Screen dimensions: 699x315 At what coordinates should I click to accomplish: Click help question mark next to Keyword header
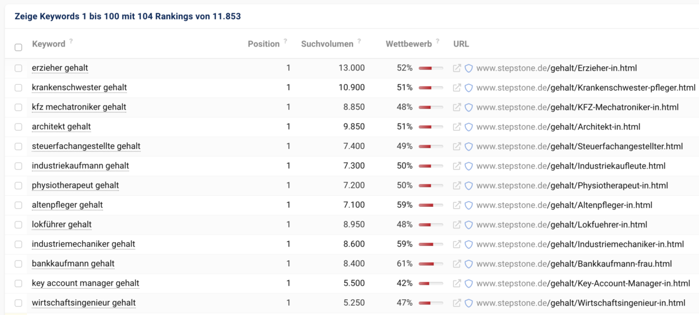[71, 42]
